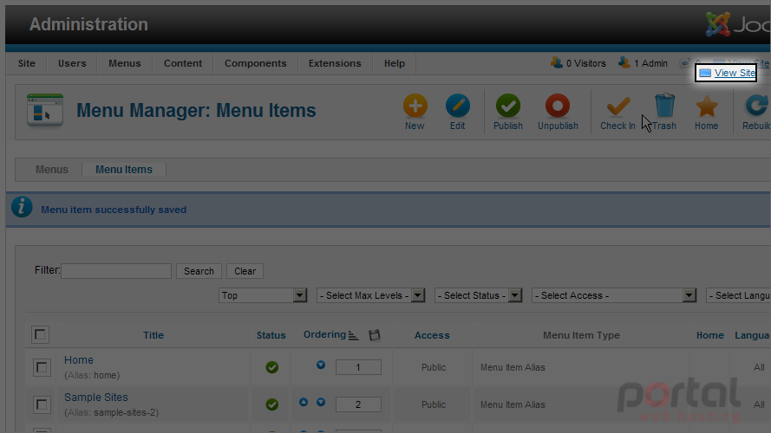
Task: Click the Rebuild refresh icon
Action: 757,106
